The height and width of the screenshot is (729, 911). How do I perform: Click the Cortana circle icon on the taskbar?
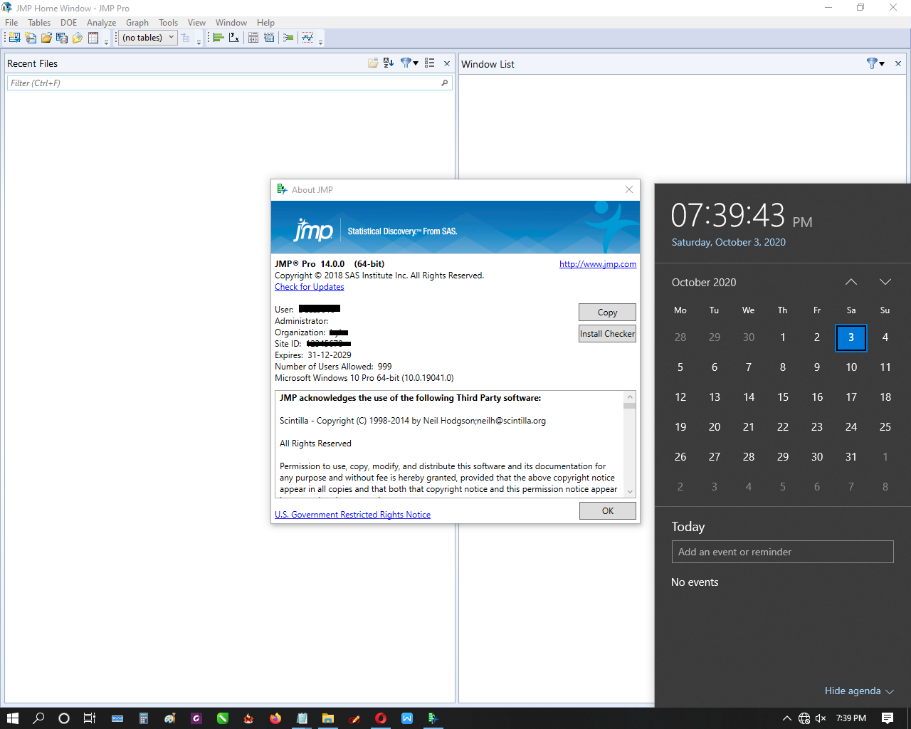point(64,718)
